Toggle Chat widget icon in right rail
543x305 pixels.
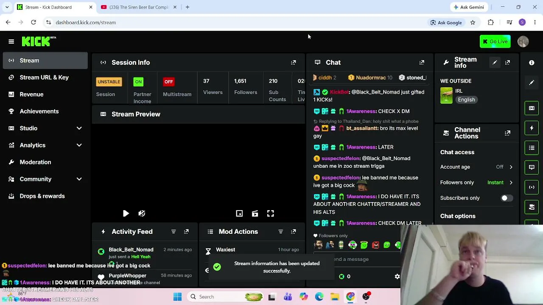point(532,167)
